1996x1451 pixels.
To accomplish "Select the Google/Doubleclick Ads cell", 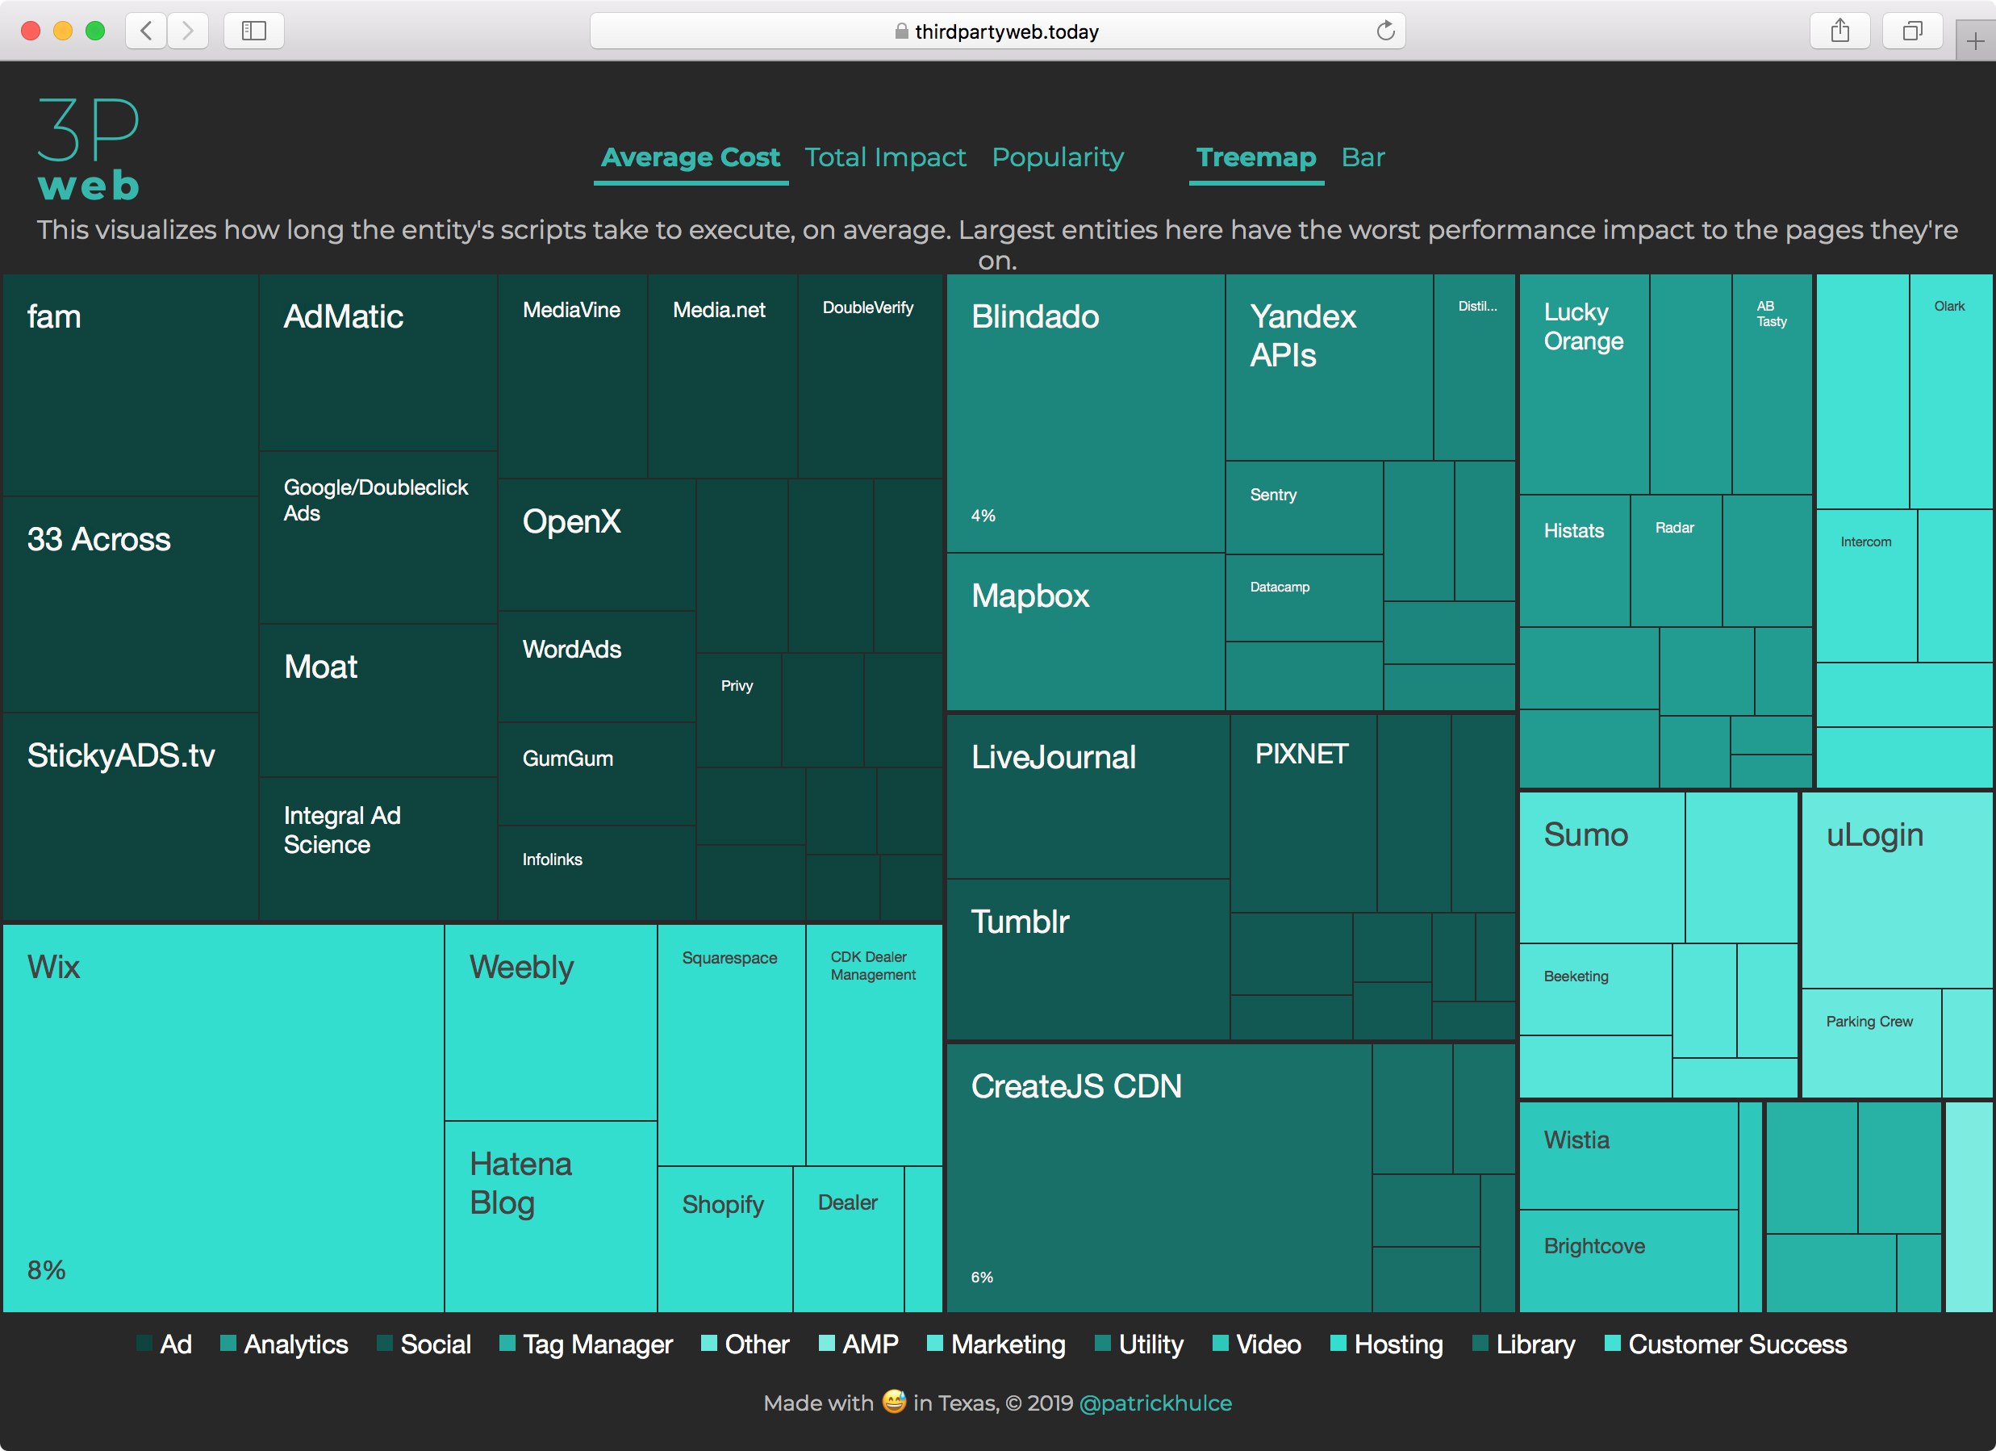I will [x=378, y=537].
